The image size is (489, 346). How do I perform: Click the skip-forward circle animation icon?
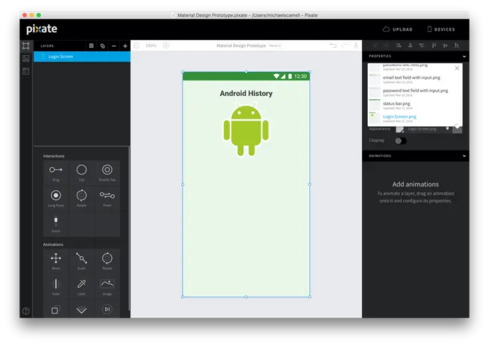[x=107, y=309]
